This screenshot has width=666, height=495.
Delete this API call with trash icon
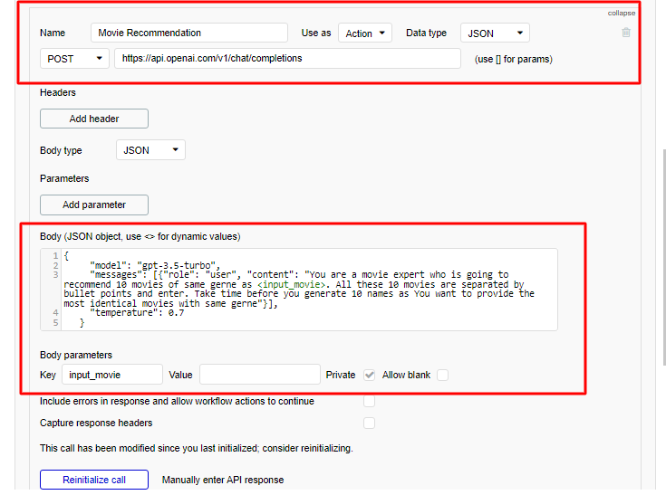pos(625,33)
